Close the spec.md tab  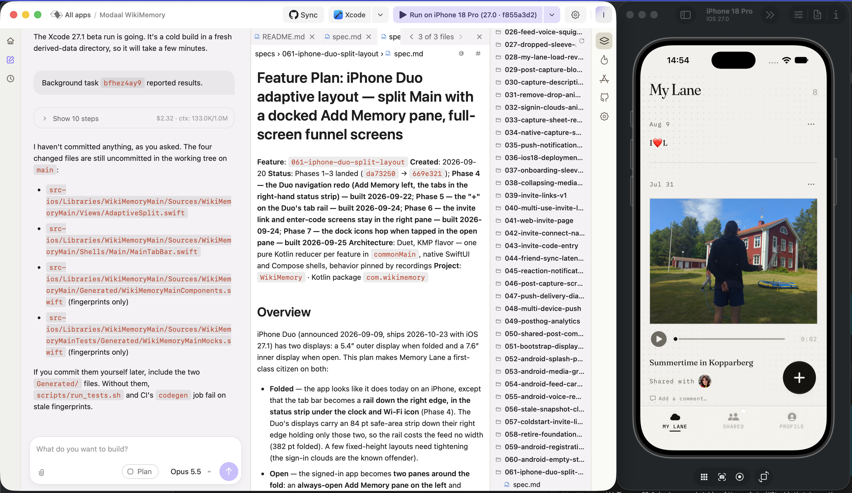click(x=368, y=37)
